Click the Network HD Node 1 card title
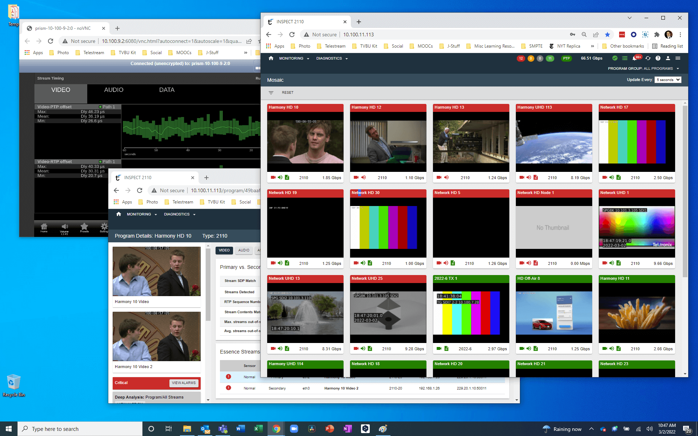Viewport: 698px width, 436px height. point(535,193)
